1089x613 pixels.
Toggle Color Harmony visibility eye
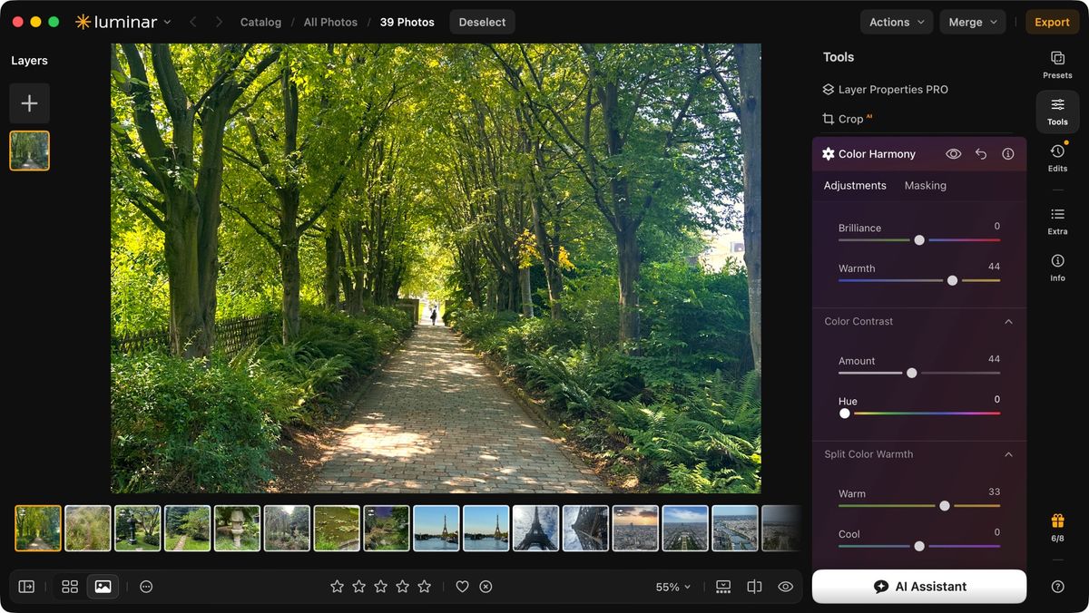[953, 154]
